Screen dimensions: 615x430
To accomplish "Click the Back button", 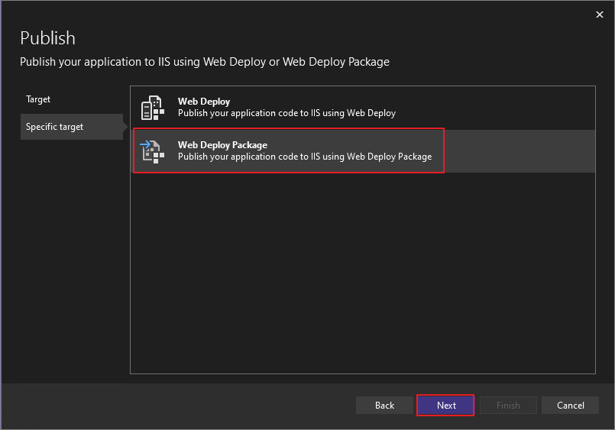I will 384,406.
